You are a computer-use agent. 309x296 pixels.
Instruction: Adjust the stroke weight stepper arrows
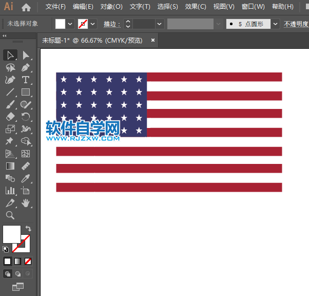tap(128, 24)
